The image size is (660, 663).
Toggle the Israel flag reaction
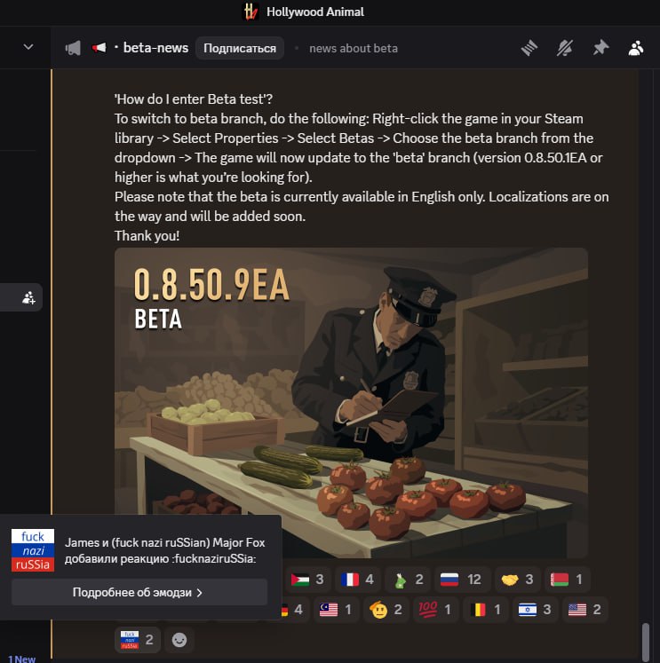coord(535,610)
